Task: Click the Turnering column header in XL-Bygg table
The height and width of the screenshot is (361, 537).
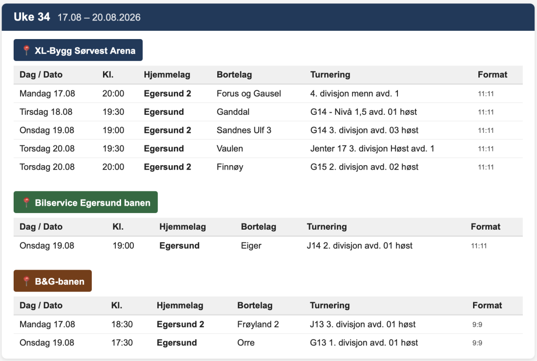Action: [330, 75]
